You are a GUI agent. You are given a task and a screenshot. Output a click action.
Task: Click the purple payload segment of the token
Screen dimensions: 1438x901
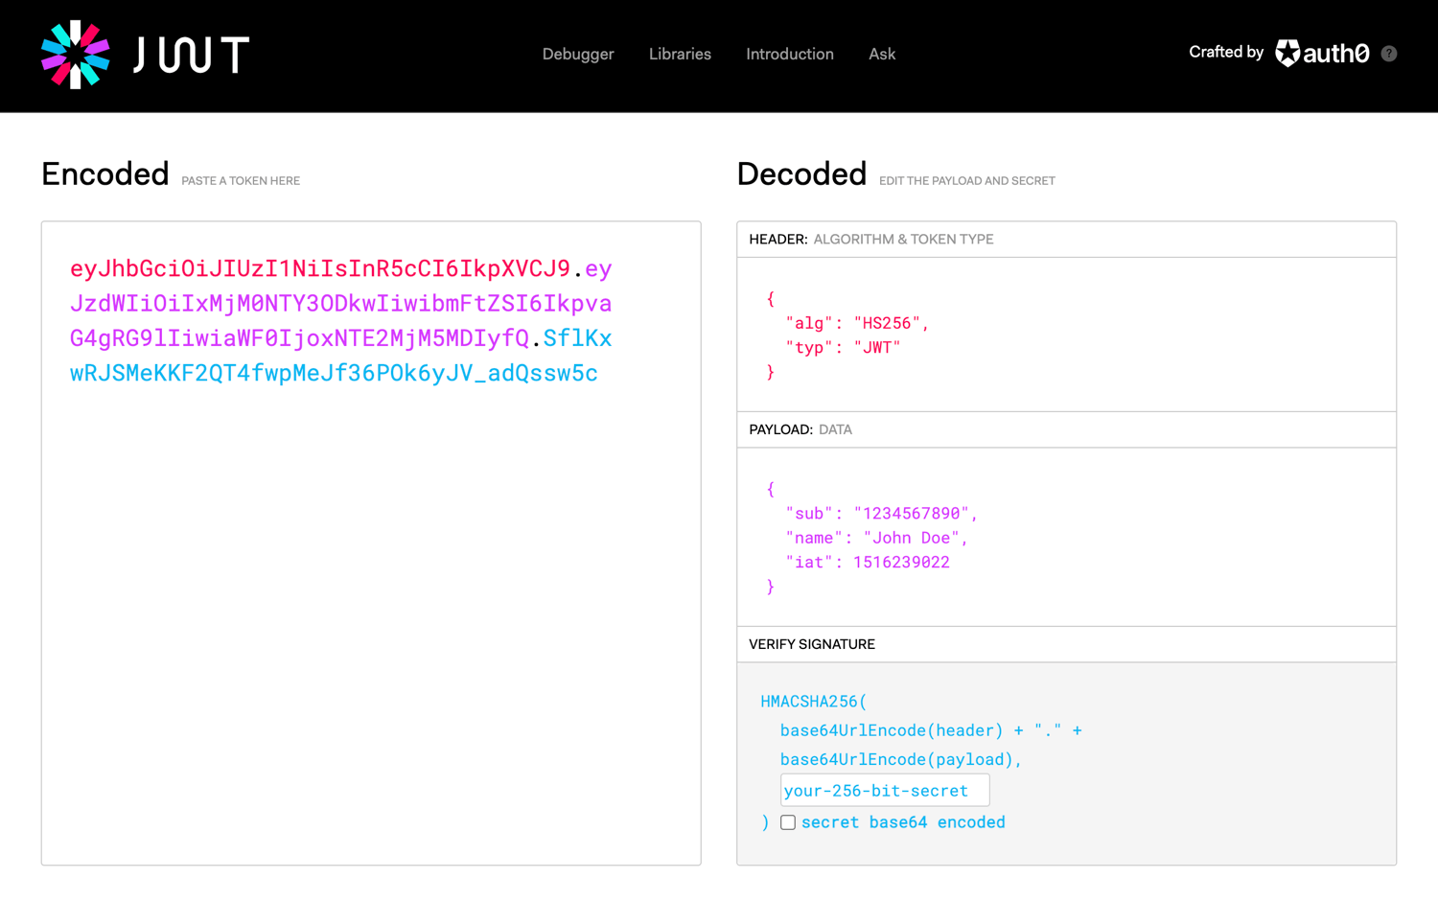click(x=340, y=303)
